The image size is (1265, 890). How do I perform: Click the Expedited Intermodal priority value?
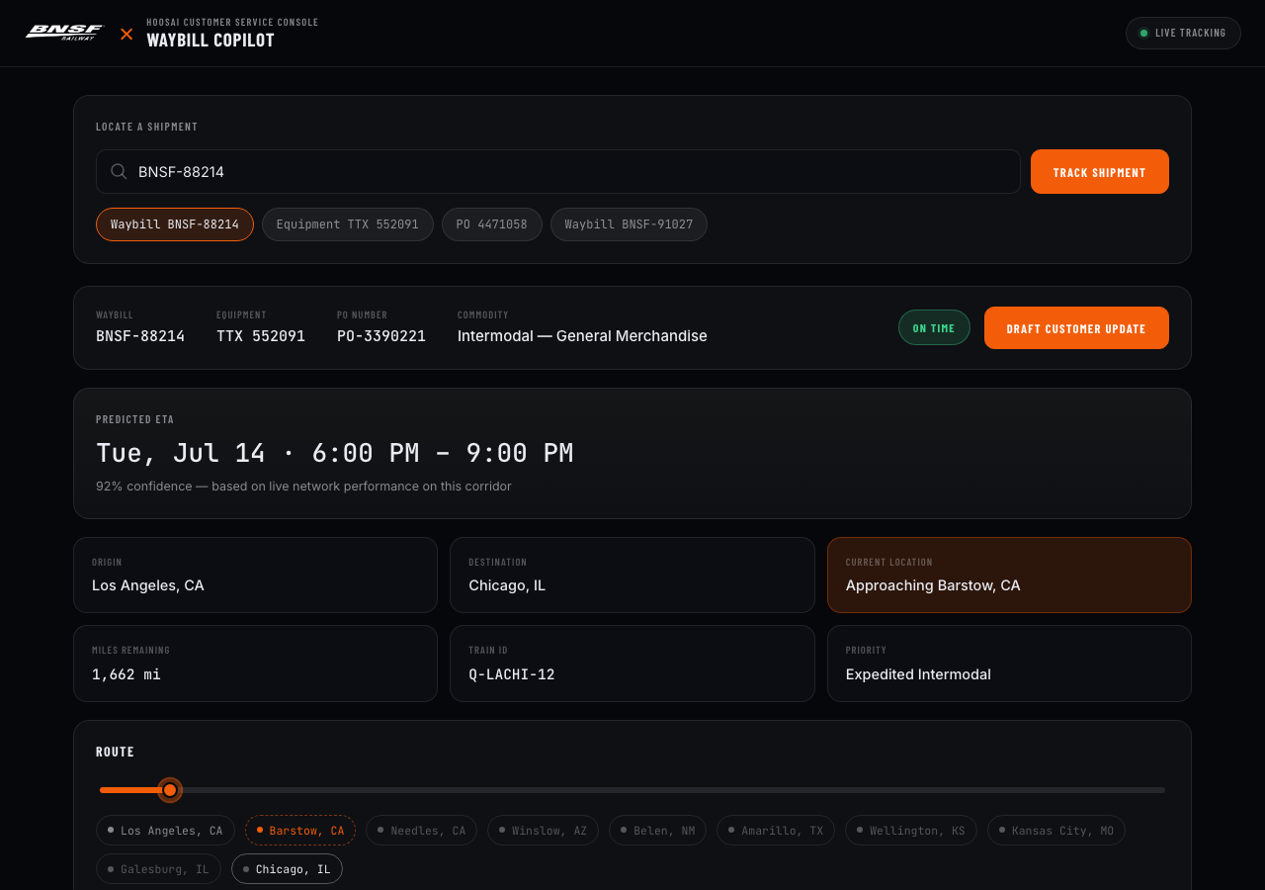tap(918, 674)
